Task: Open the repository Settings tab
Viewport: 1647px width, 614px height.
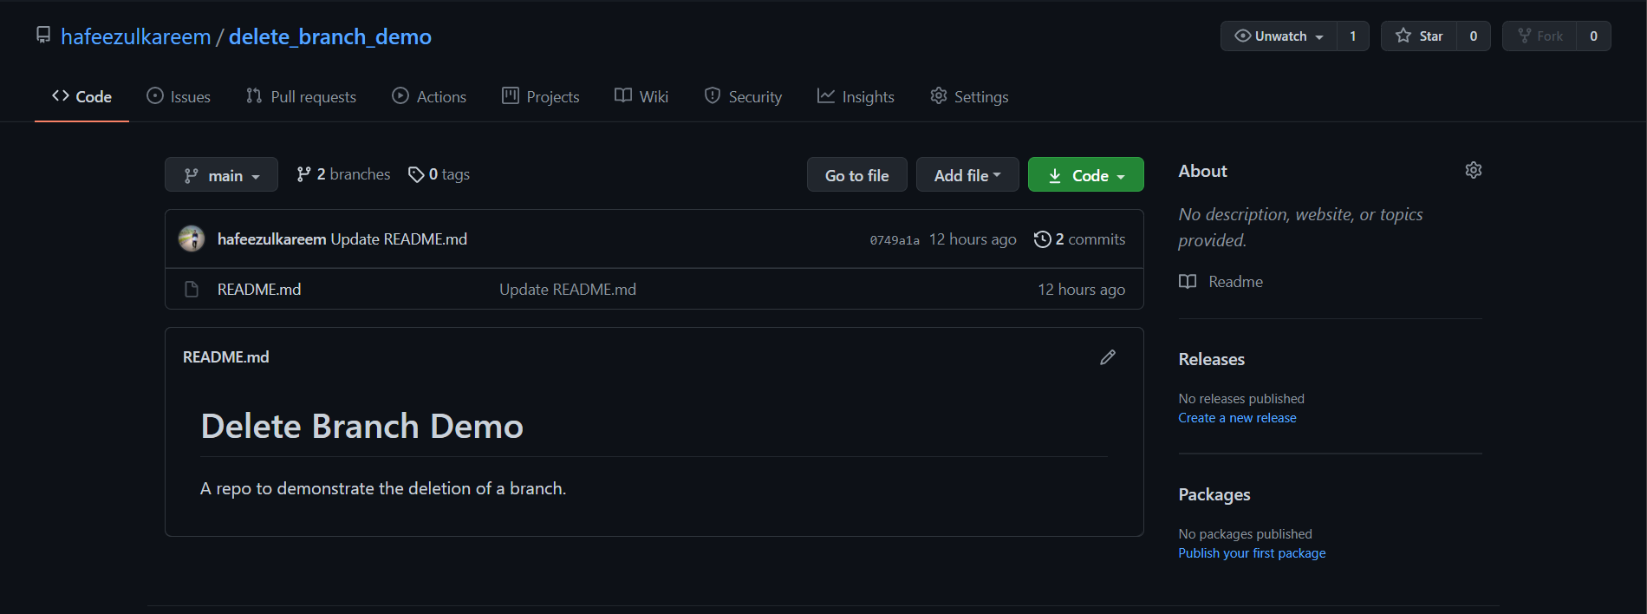Action: pyautogui.click(x=969, y=96)
